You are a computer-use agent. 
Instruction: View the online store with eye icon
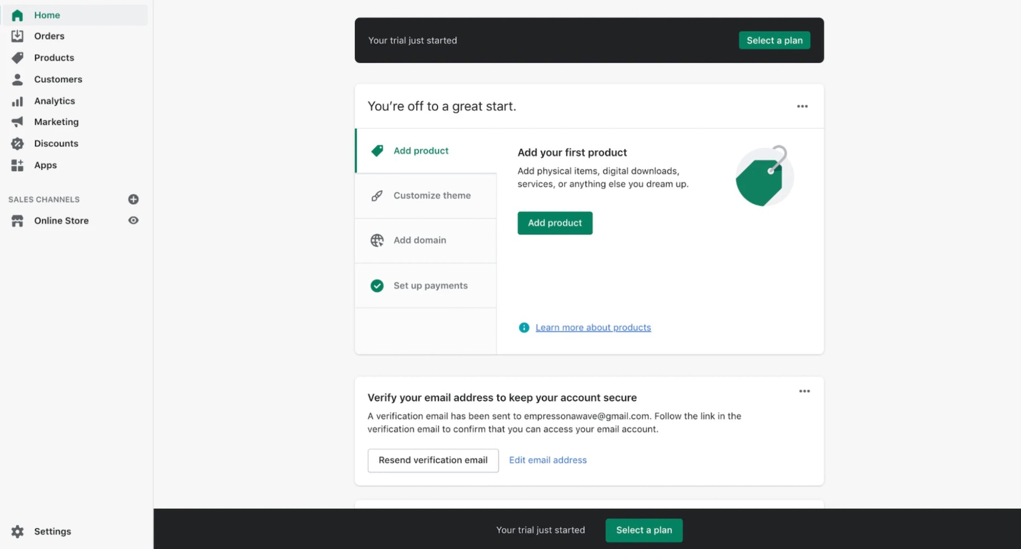(133, 220)
